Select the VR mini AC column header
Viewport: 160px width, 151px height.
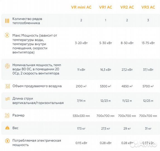click(81, 7)
